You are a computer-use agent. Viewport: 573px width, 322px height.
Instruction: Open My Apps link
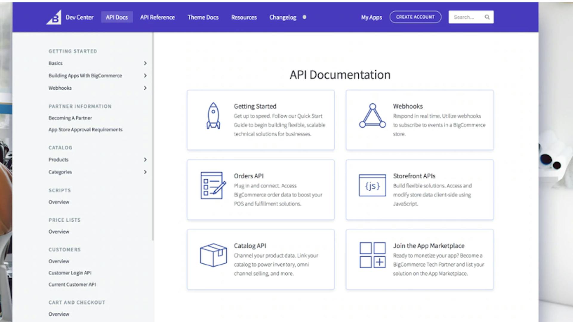click(372, 17)
